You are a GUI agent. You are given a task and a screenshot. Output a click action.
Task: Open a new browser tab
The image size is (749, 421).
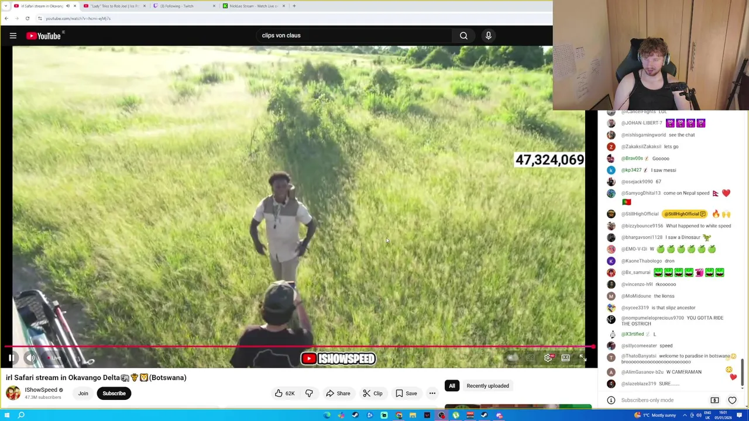[294, 6]
